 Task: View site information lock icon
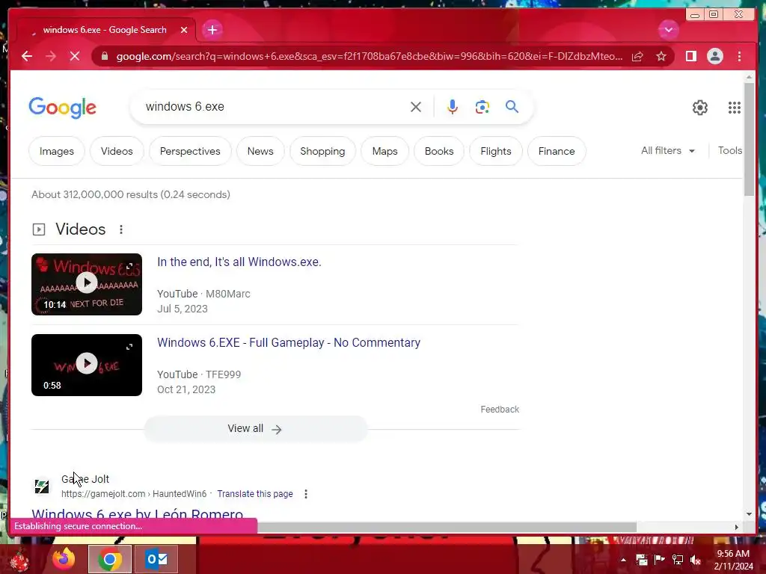pyautogui.click(x=105, y=56)
